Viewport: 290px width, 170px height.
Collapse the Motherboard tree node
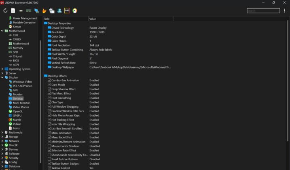point(2,31)
